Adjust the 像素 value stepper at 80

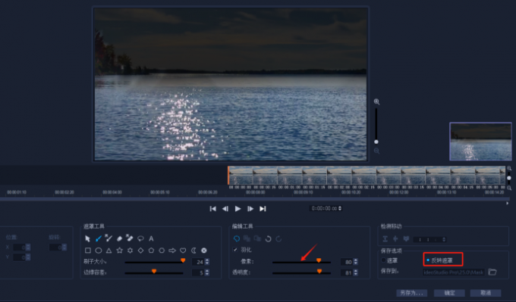[356, 262]
